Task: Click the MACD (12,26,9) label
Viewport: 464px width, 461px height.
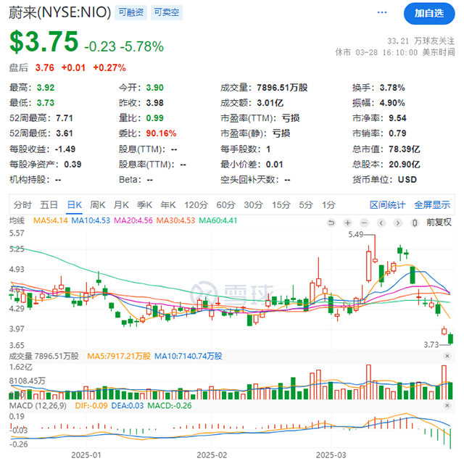Action: [38, 406]
